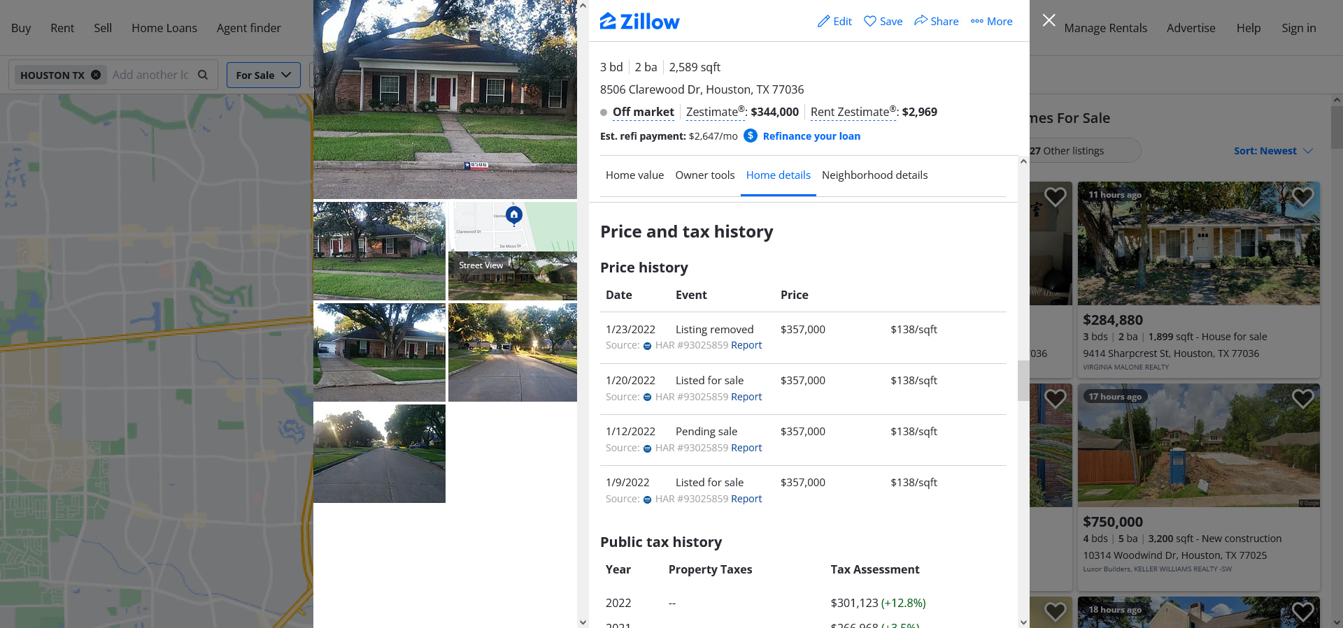Expand the For Sale filter dropdown
Screen dimensions: 1343x628
click(x=264, y=75)
